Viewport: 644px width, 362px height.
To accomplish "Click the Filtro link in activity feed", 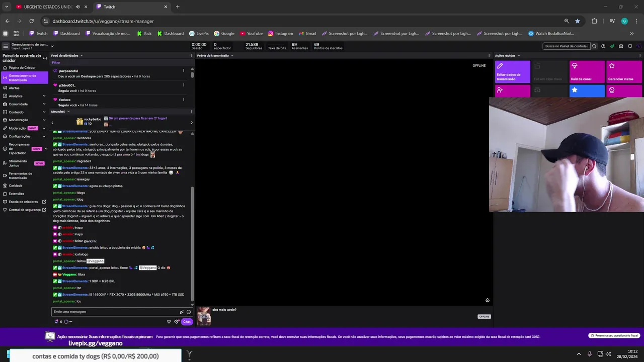I will tap(56, 63).
